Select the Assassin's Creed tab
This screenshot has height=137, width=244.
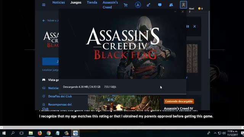tap(110, 5)
